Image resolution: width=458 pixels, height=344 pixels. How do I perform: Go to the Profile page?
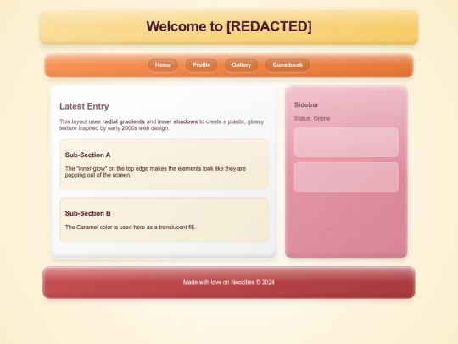point(201,65)
